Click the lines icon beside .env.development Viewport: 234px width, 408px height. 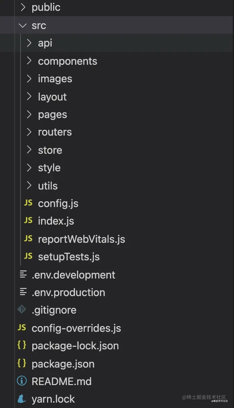[x=23, y=274]
